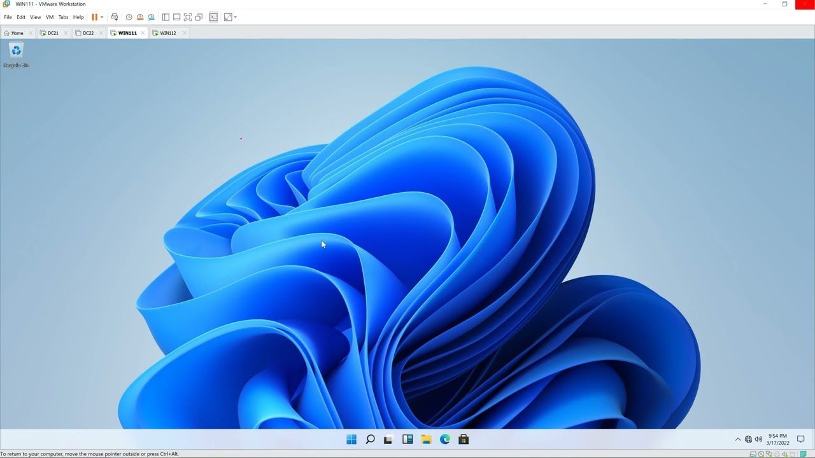Click the virtual hard disk status icon
The width and height of the screenshot is (815, 458).
tap(753, 454)
